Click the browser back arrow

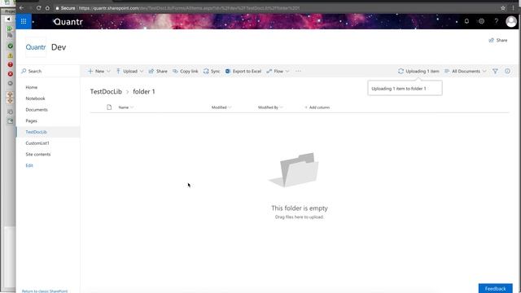(x=21, y=7)
